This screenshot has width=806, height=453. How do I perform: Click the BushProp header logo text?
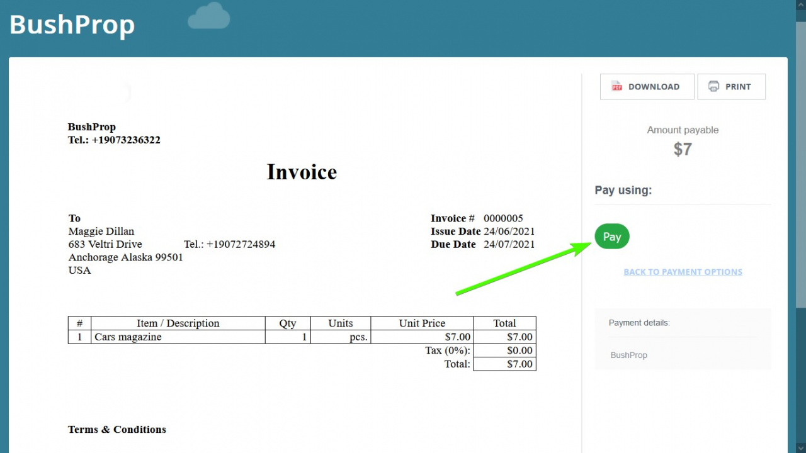coord(72,25)
